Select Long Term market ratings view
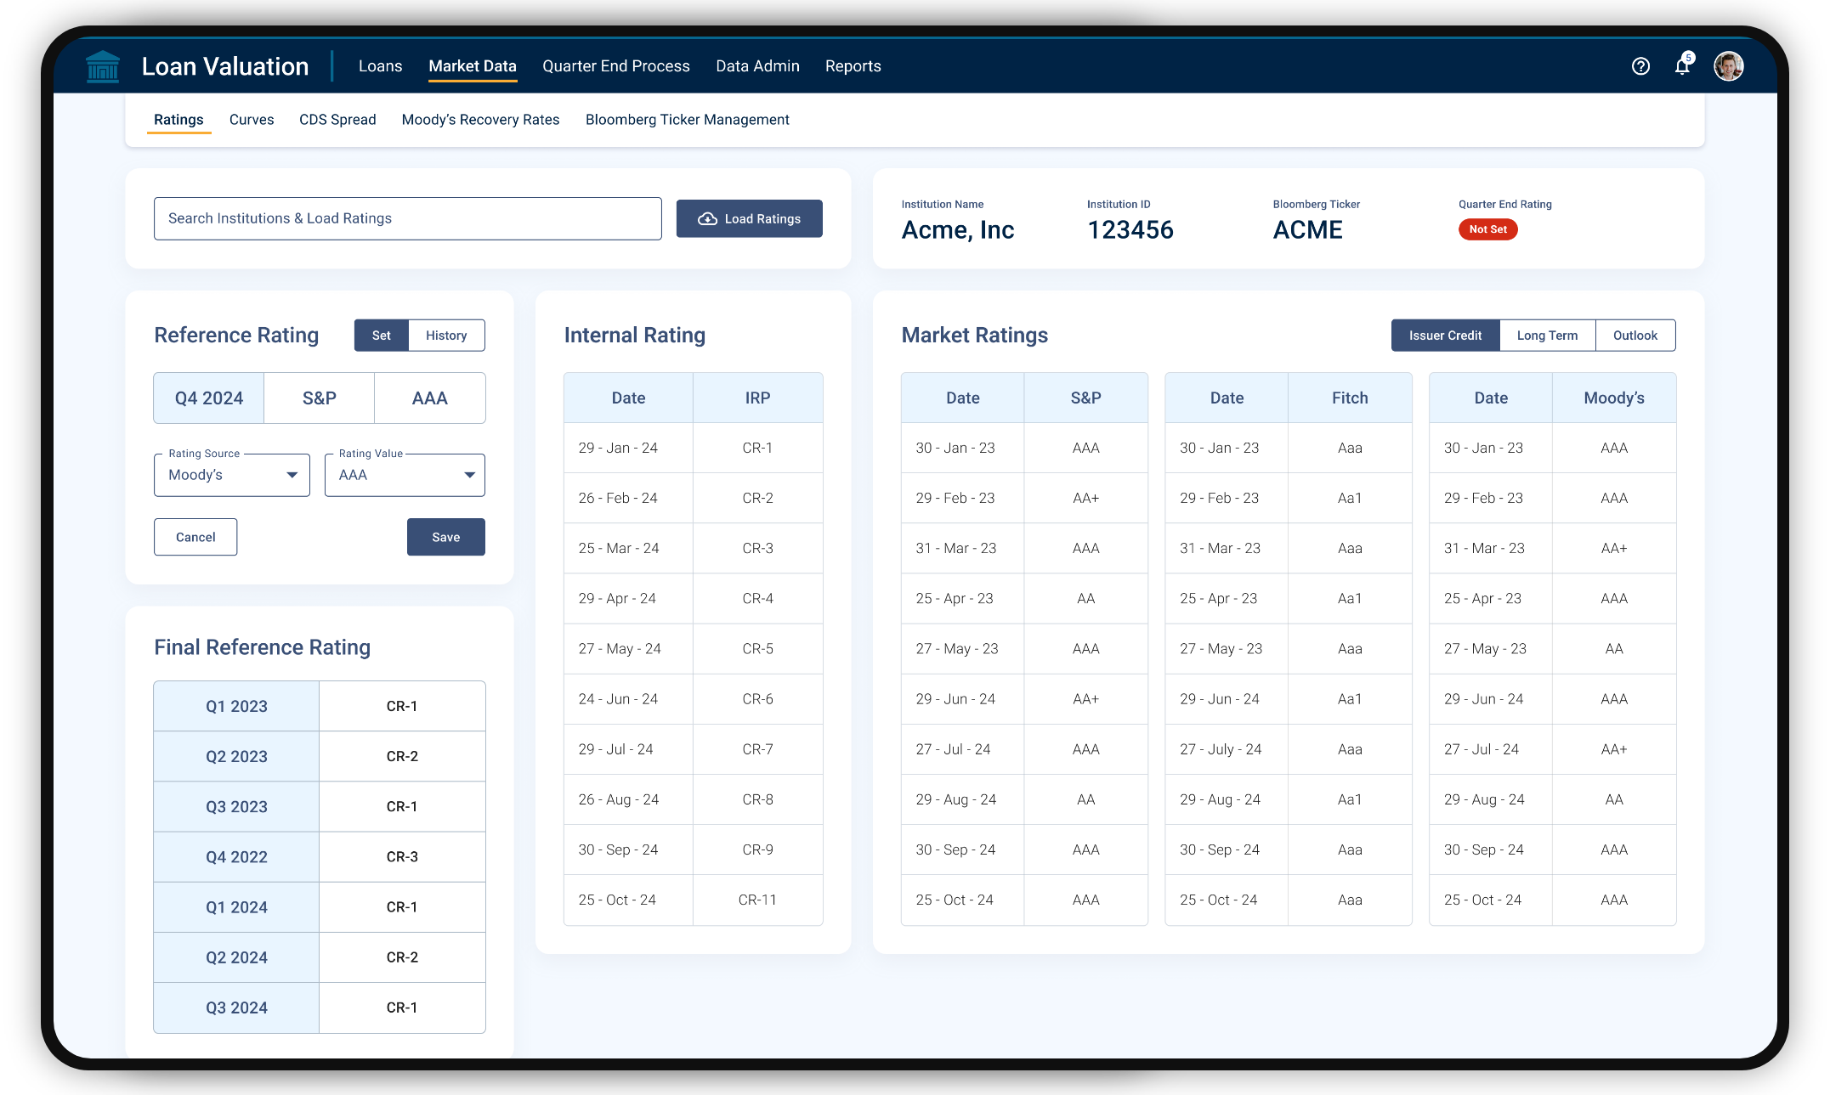 (1547, 336)
